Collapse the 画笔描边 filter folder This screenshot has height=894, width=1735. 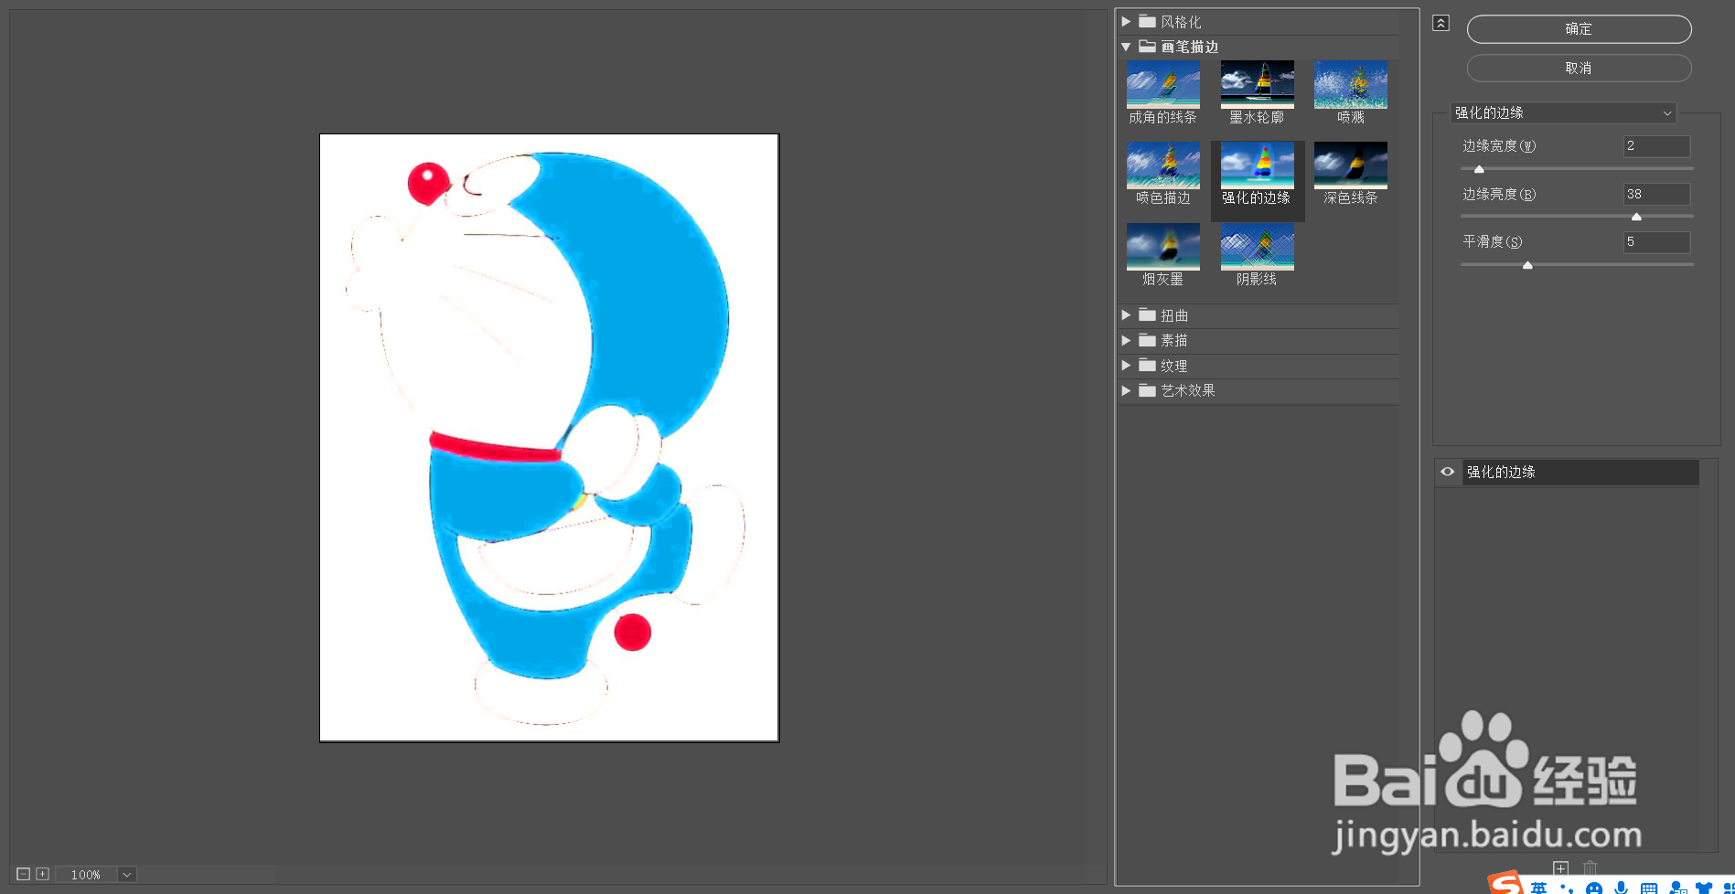[x=1126, y=47]
